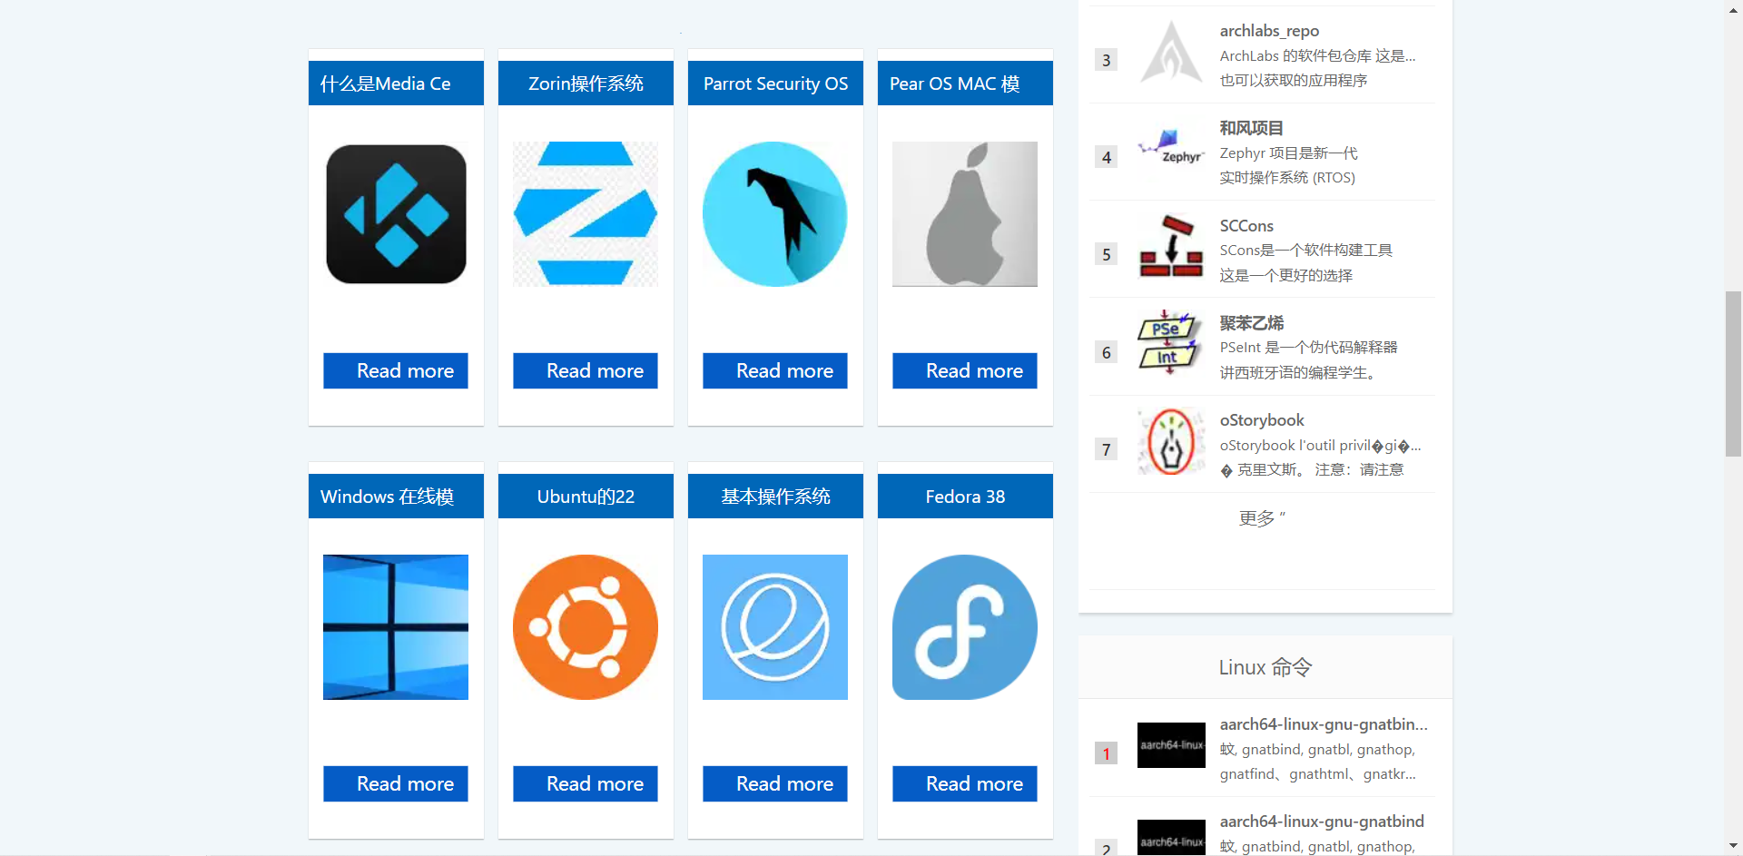
Task: Open the 什么是Media Ce card title
Action: tap(396, 84)
